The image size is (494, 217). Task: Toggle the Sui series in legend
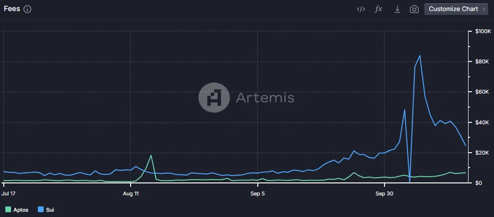pyautogui.click(x=46, y=210)
